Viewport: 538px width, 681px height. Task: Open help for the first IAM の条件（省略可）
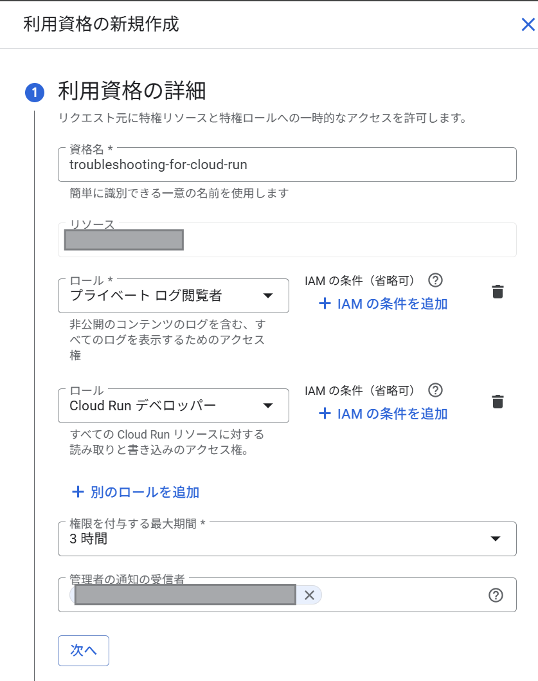coord(436,280)
